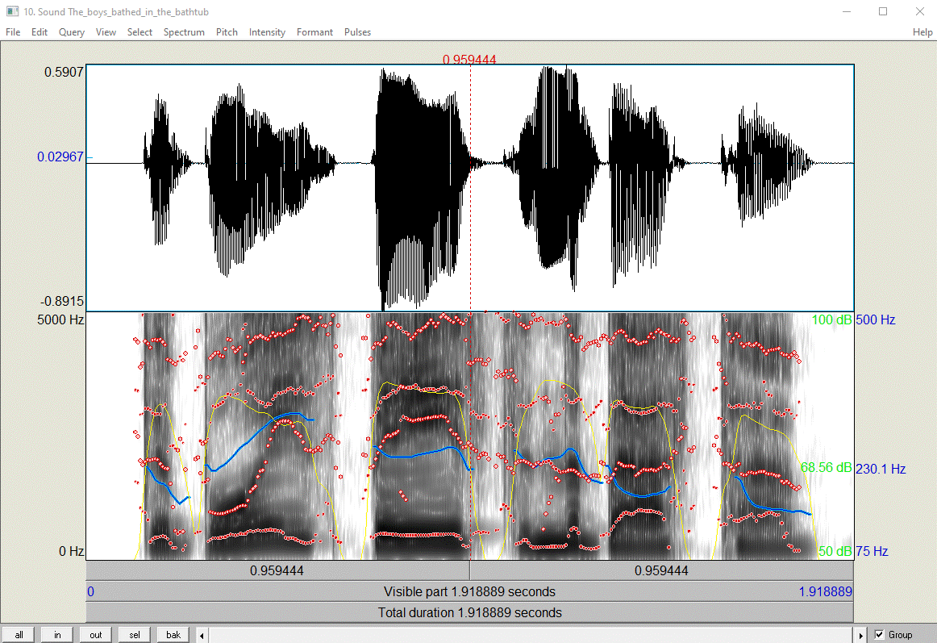937x643 pixels.
Task: Click the 50 dB intensity minimum label
Action: (835, 551)
